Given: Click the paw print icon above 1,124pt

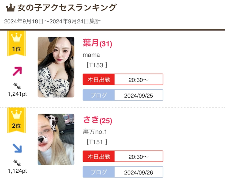Looking at the screenshot, I should coord(17,163).
